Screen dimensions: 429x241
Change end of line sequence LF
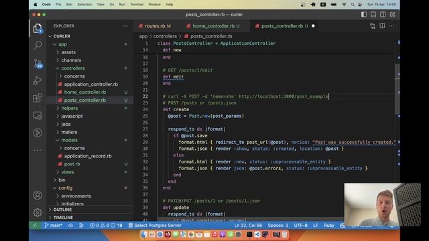[x=316, y=226]
